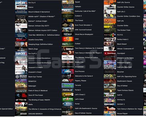
Task: Select Ghost Recon Breakpoint title
Action: (84, 34)
